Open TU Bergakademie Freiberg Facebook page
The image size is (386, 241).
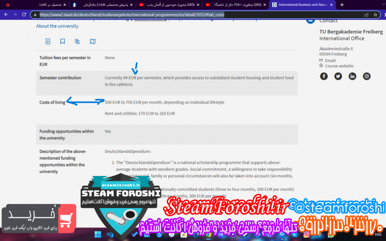tap(324, 76)
